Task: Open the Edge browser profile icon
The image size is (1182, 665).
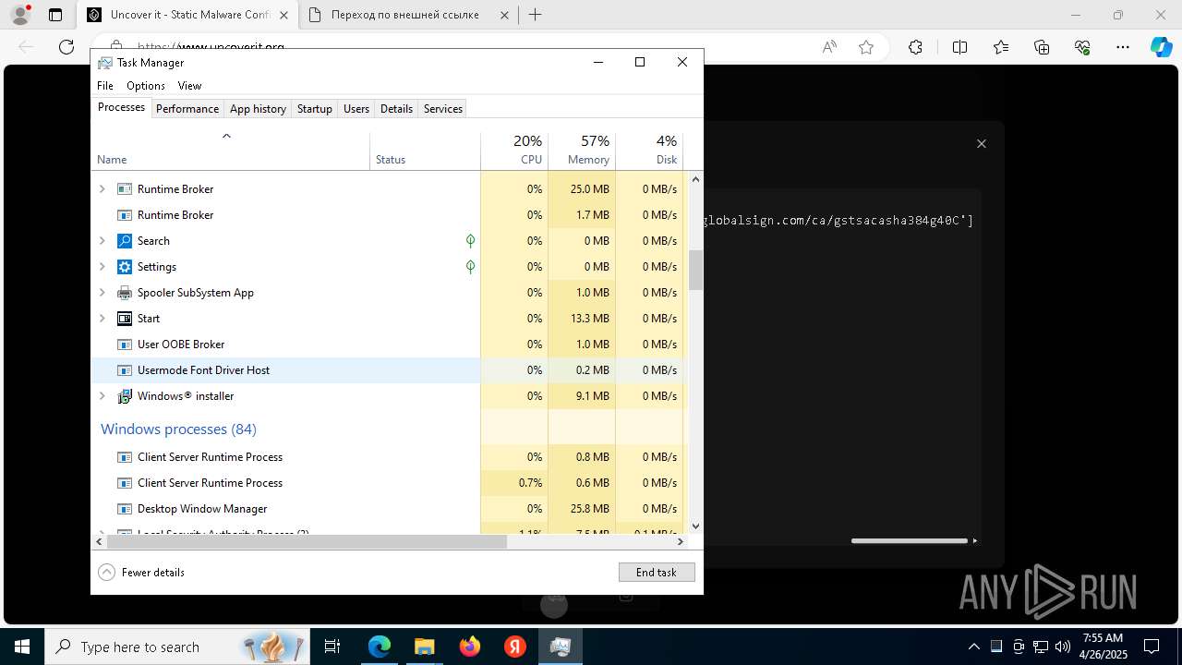Action: pyautogui.click(x=20, y=15)
